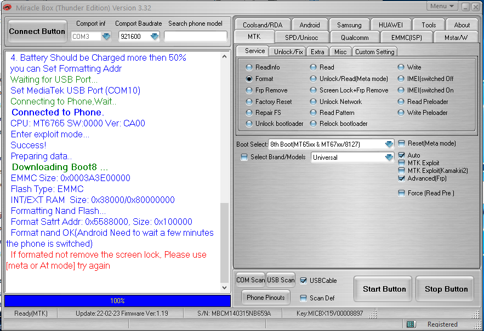The image size is (484, 331).
Task: Switch to the SPD/Unisoc tab
Action: pyautogui.click(x=301, y=37)
